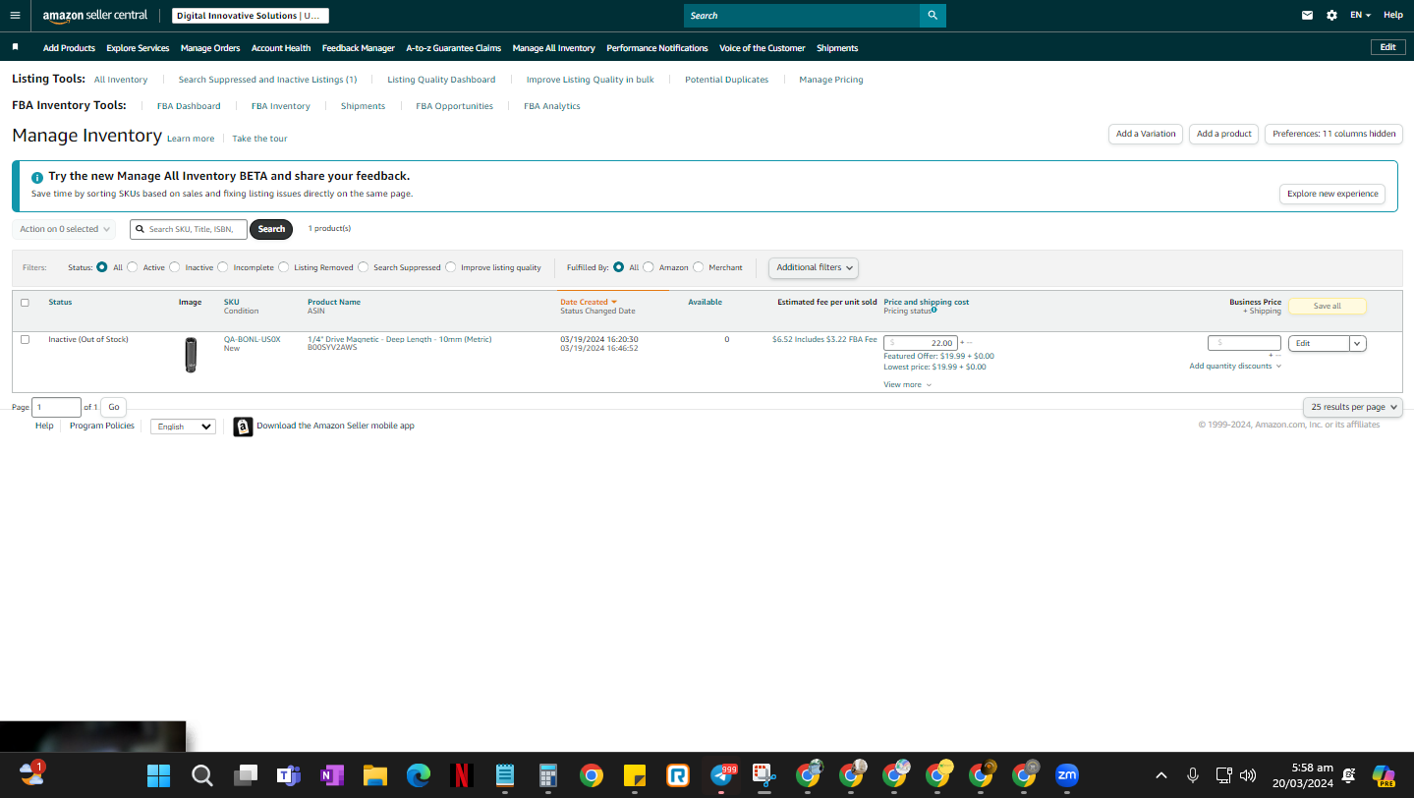Select Merchant under Fulfilled By

pyautogui.click(x=699, y=267)
